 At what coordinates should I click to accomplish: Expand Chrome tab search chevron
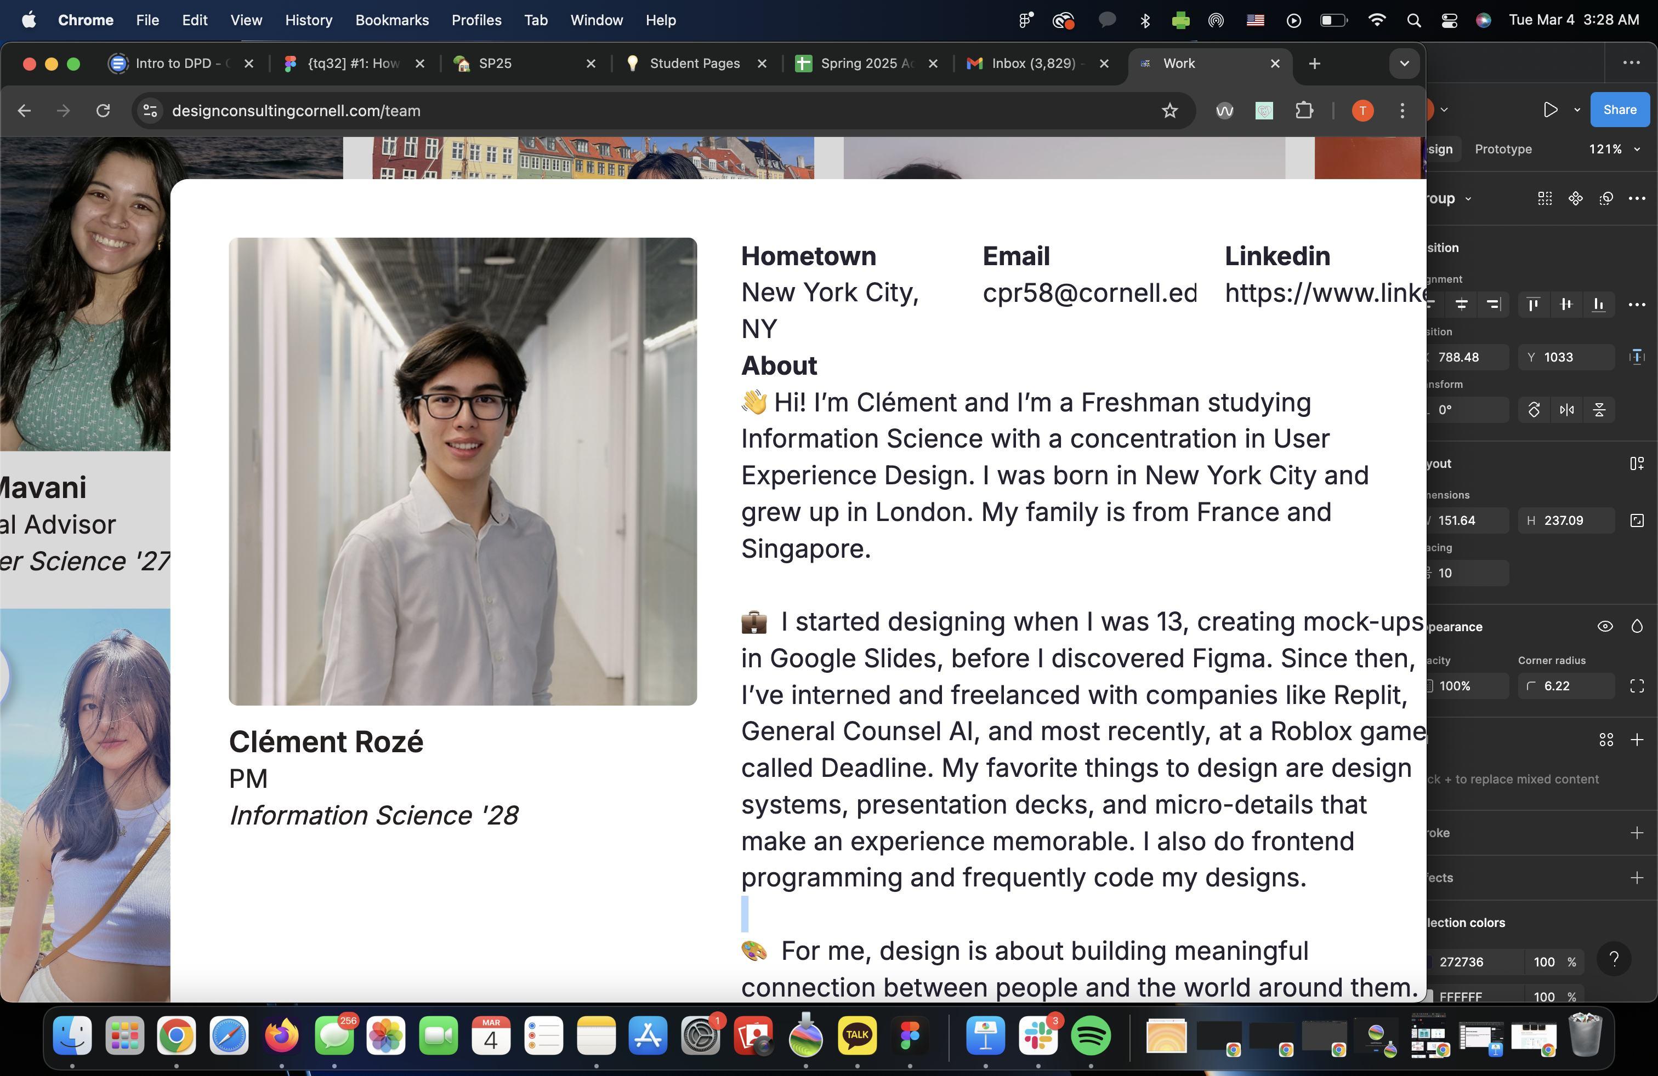(x=1404, y=64)
